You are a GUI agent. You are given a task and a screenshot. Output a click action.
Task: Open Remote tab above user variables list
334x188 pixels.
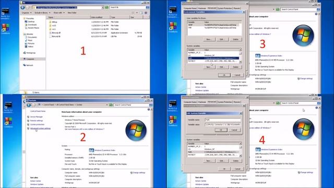click(236, 8)
